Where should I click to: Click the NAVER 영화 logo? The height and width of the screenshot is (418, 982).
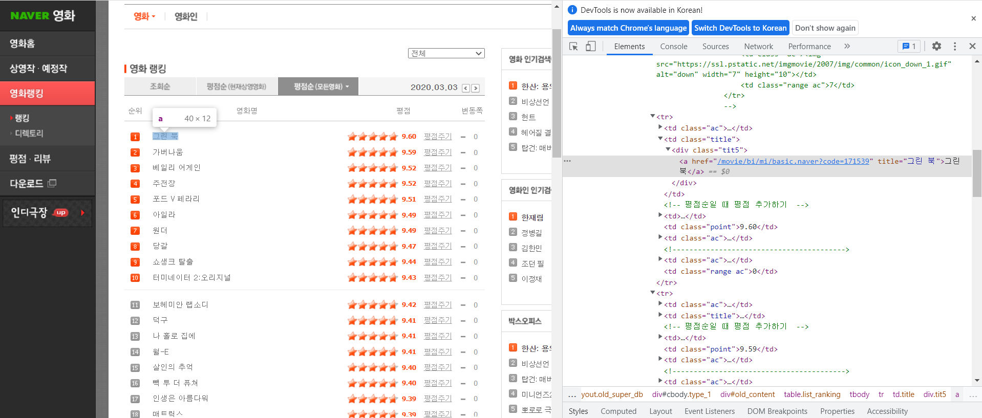tap(43, 15)
